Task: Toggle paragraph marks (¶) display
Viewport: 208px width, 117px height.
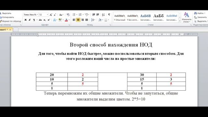Action: tap(109, 15)
